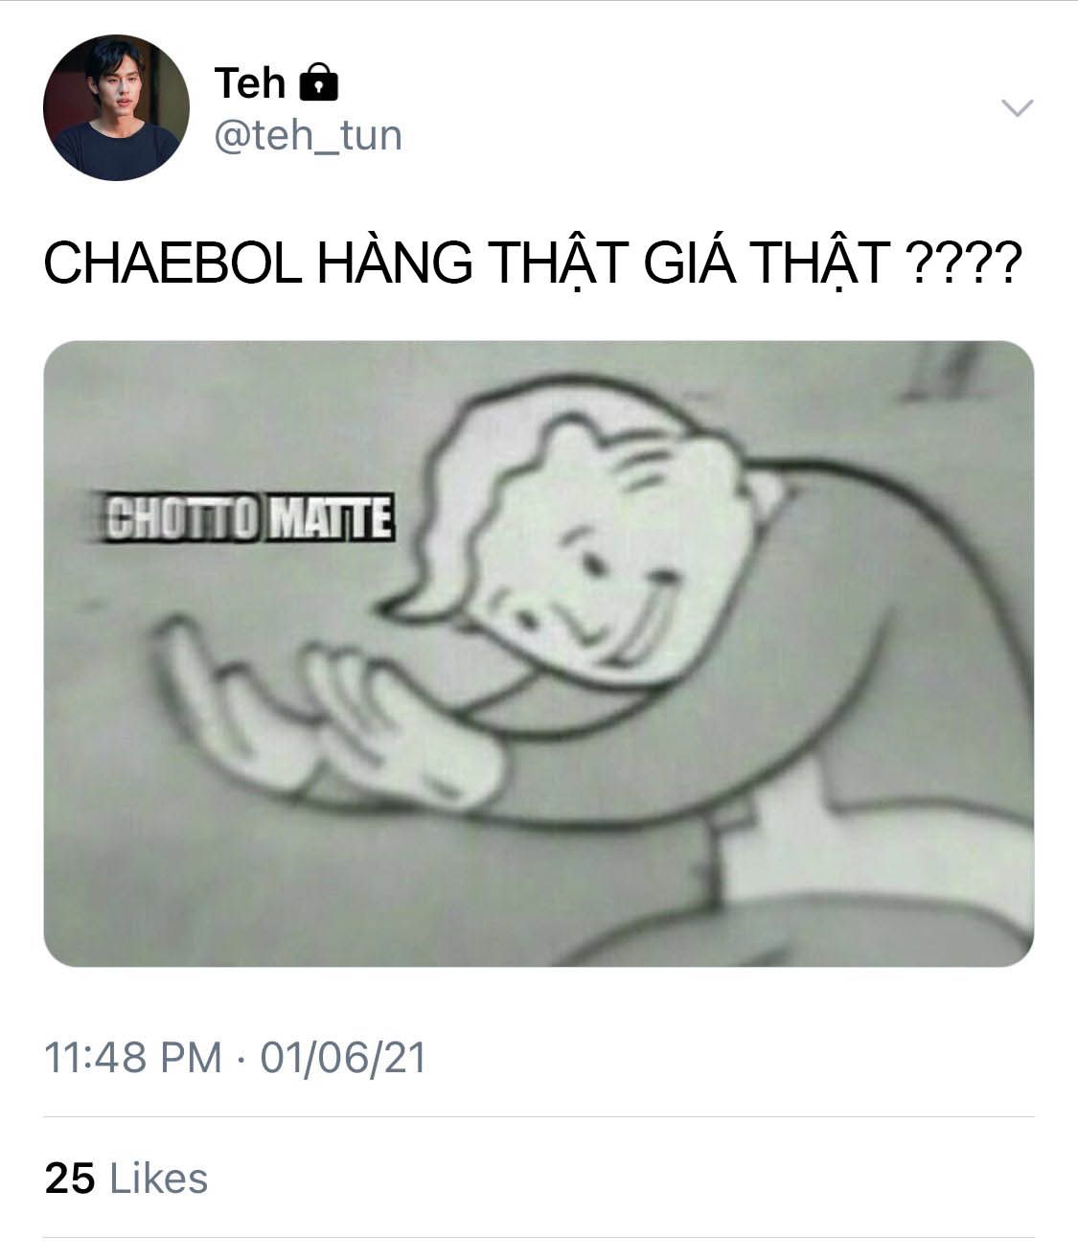Screen dimensions: 1078x1260
Task: Open the Vault Boy meme image
Action: [x=539, y=653]
